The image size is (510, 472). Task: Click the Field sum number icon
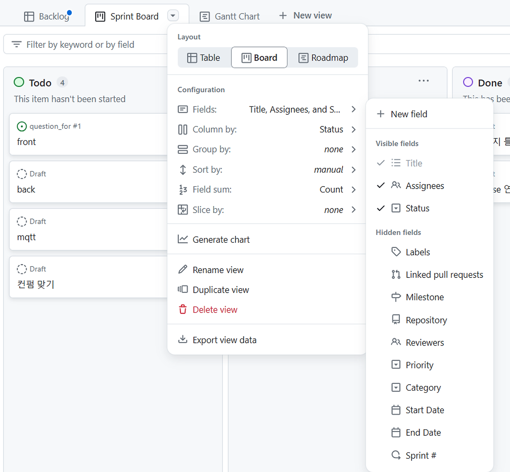(x=183, y=190)
